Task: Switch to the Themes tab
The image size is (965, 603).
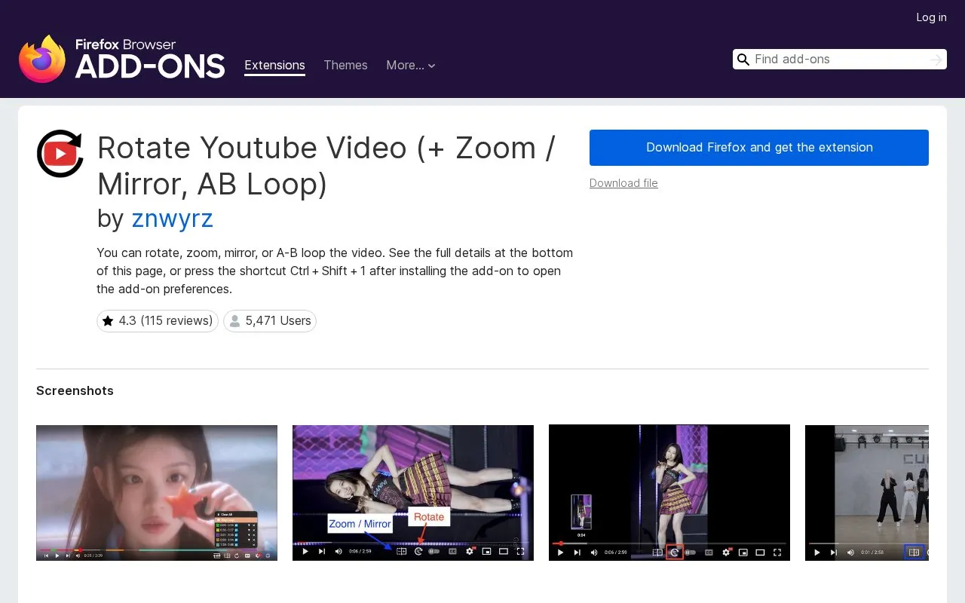Action: pos(345,66)
